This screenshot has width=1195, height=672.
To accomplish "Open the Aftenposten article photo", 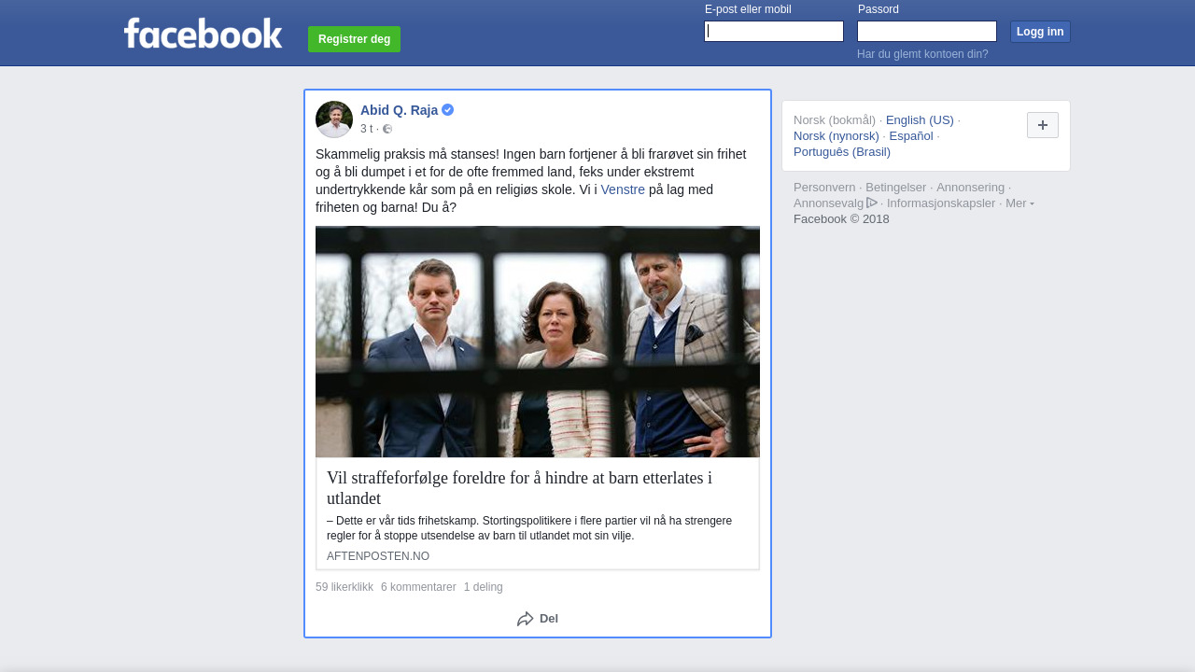I will click(x=538, y=342).
